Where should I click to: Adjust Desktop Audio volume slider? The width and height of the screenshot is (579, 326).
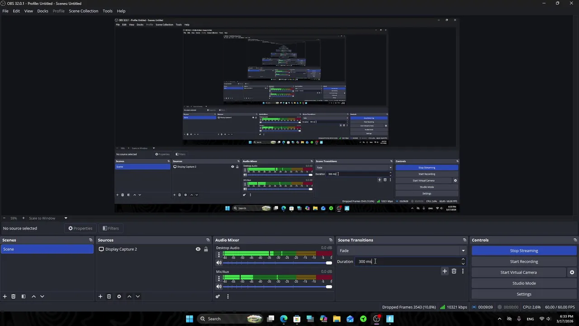pos(277,263)
